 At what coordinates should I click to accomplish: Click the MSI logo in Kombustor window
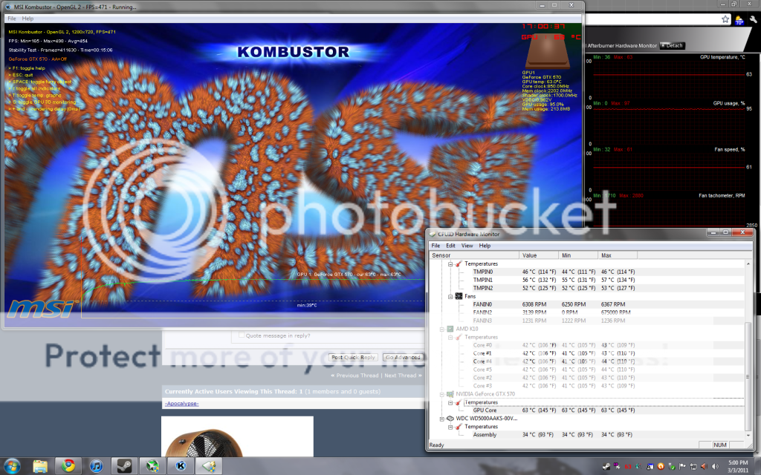coord(42,308)
